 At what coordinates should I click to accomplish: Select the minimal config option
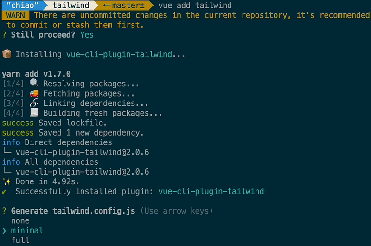click(27, 230)
